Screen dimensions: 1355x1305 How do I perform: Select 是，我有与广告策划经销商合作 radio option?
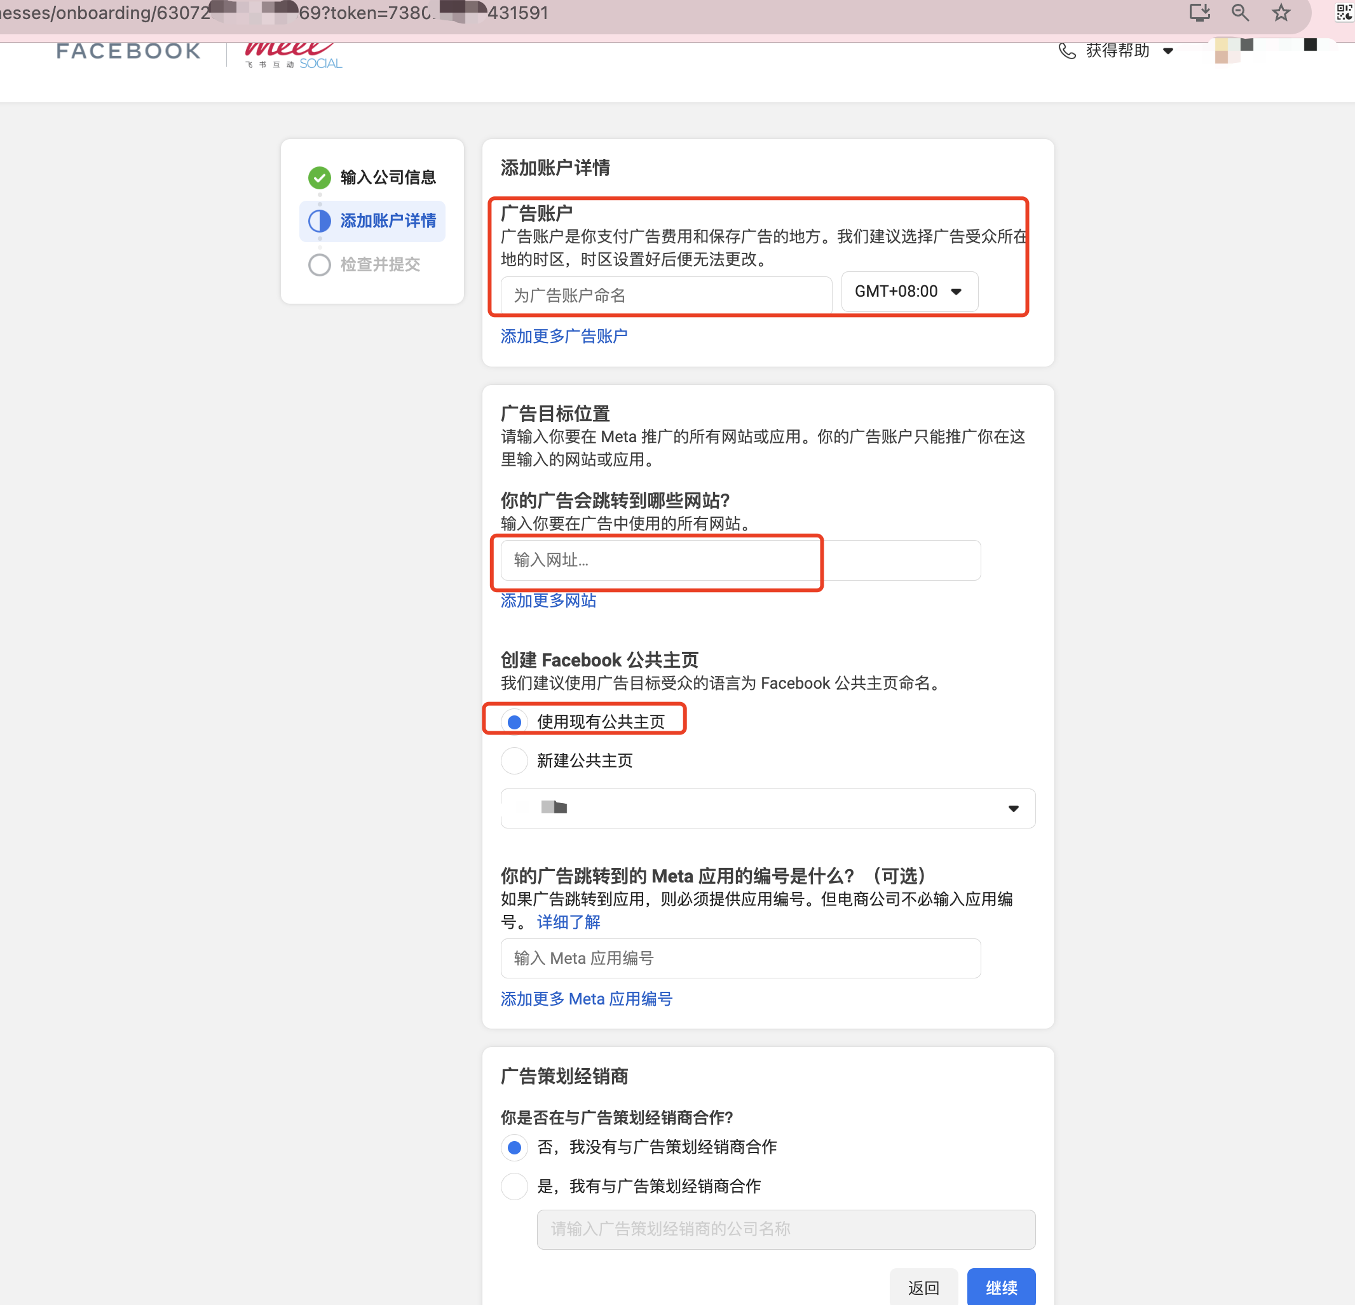pyautogui.click(x=514, y=1187)
